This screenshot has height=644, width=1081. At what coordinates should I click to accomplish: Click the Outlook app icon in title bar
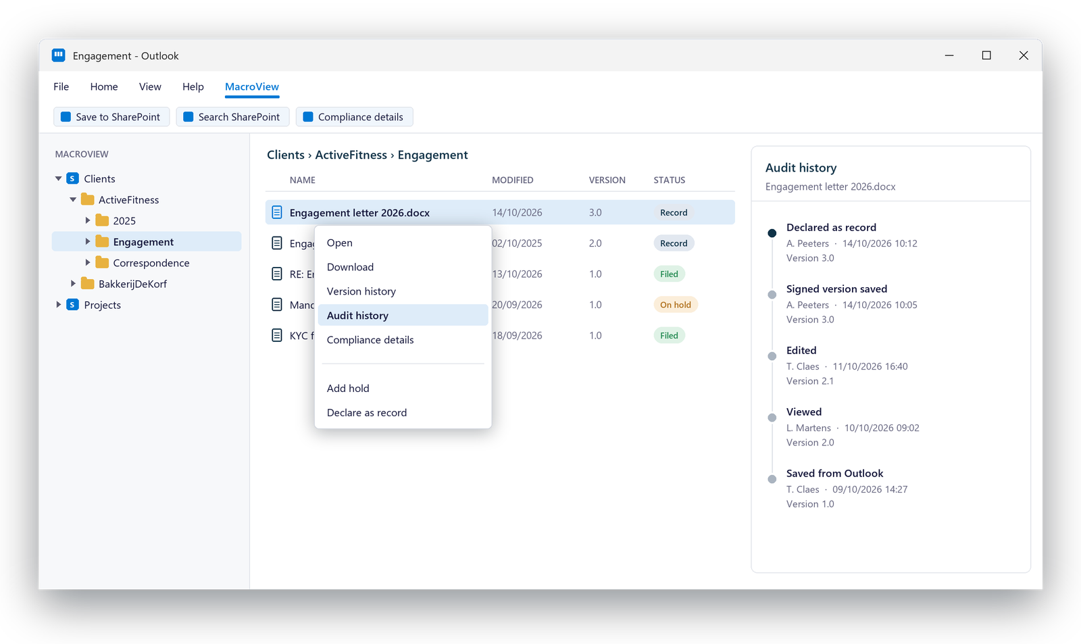(x=59, y=55)
